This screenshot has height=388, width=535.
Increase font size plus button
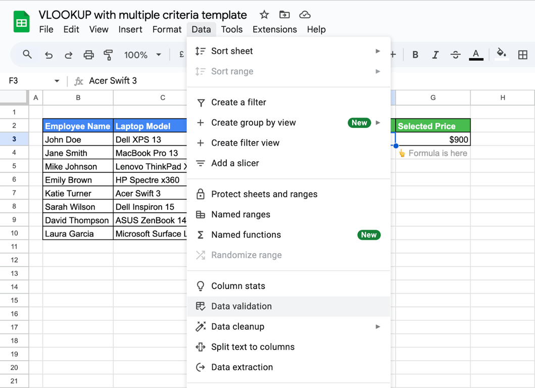[393, 55]
